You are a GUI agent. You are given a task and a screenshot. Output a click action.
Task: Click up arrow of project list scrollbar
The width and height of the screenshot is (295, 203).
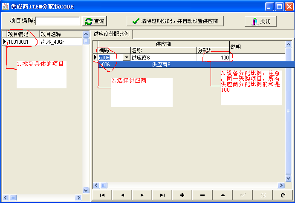coord(86,34)
